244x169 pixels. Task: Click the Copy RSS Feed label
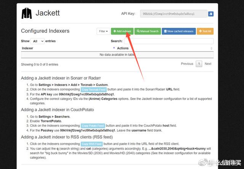point(91,144)
